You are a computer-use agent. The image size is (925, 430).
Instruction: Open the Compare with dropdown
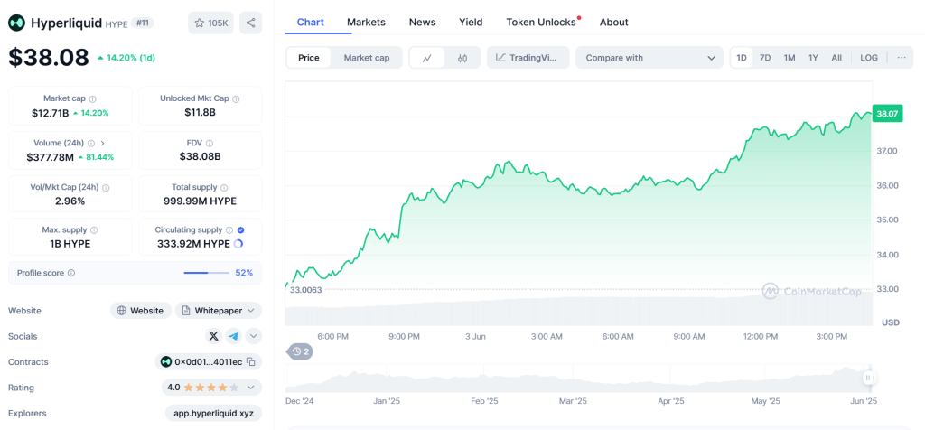[x=649, y=58]
